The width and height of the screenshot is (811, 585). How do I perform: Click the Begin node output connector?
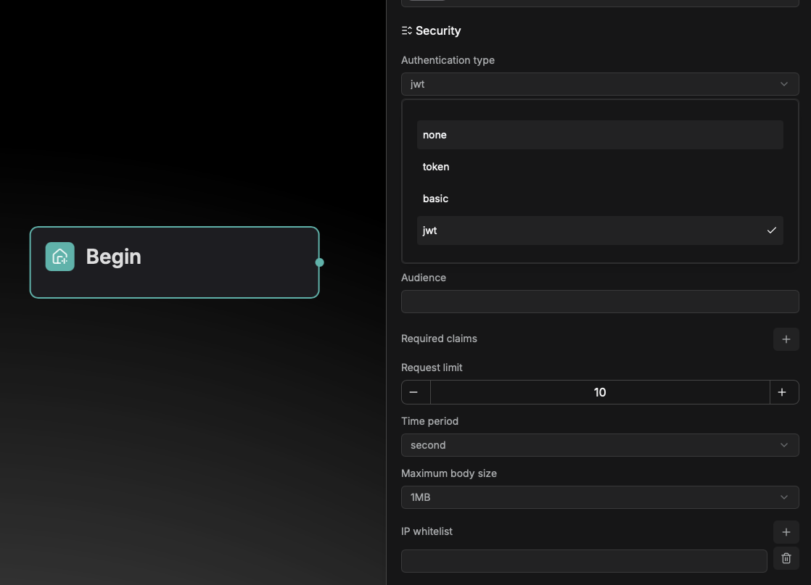319,262
